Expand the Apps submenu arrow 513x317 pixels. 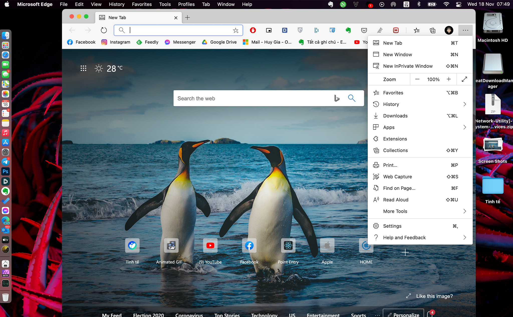(465, 127)
